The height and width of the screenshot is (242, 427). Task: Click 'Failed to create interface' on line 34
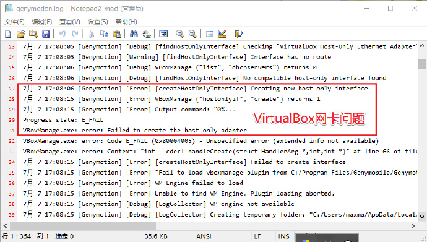coord(298,162)
